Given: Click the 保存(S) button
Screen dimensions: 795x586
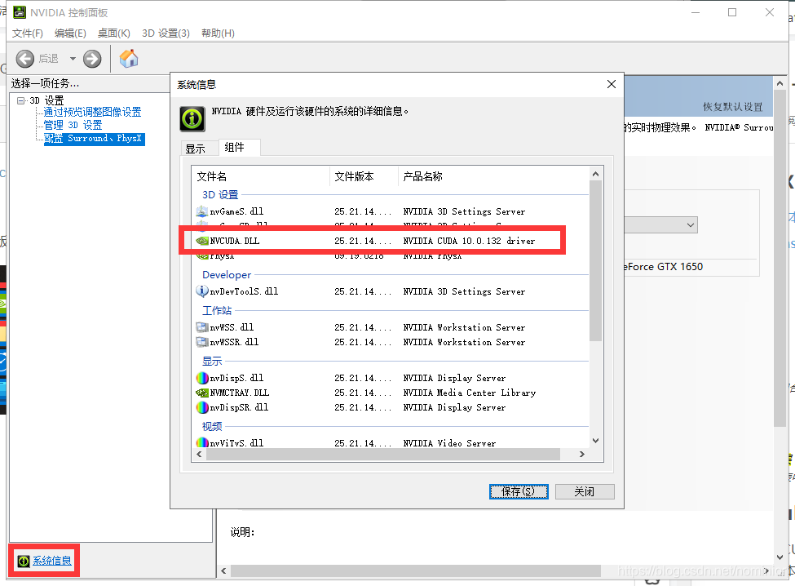Looking at the screenshot, I should tap(519, 491).
